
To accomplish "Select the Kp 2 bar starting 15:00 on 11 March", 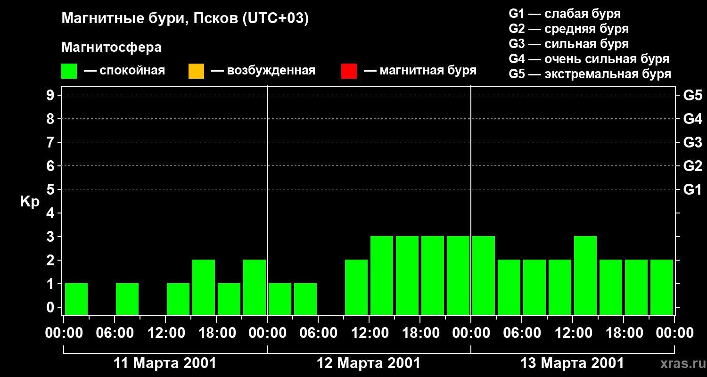I will [x=204, y=287].
